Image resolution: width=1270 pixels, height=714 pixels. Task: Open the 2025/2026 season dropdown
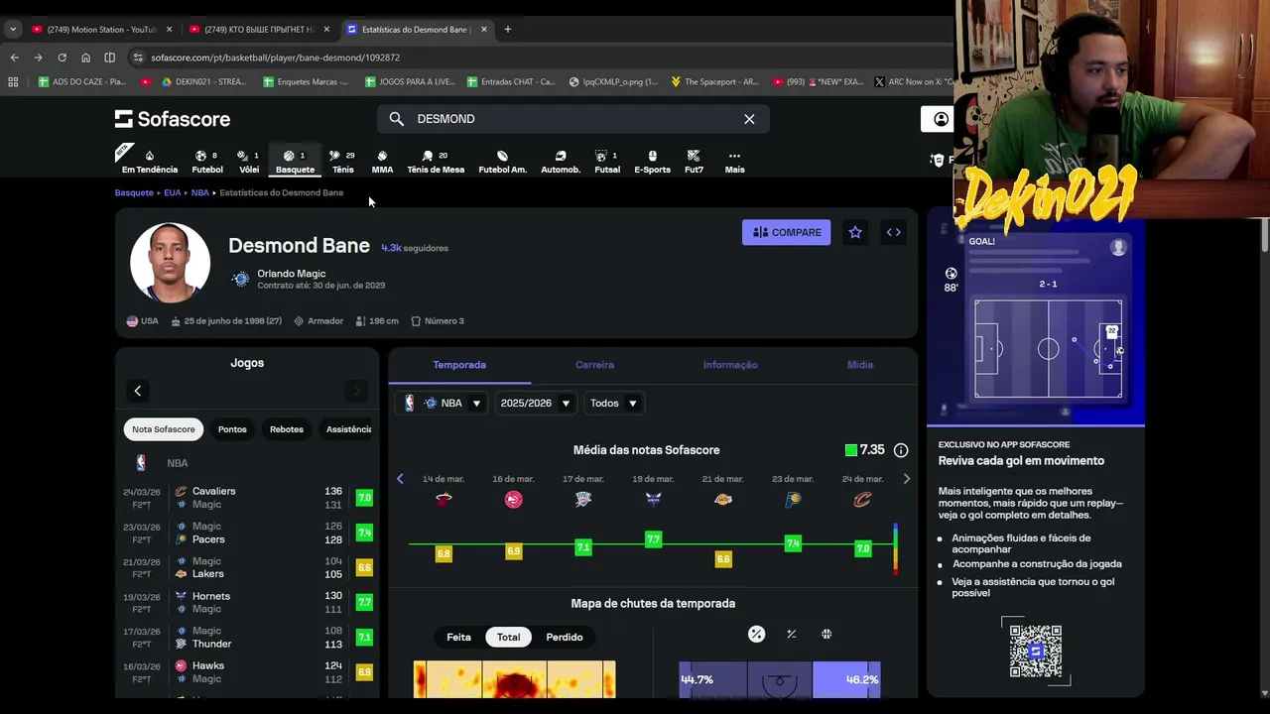pos(535,404)
